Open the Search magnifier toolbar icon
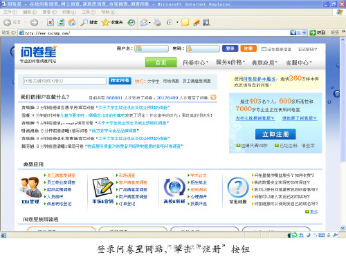346x259 pixels. 84,22
